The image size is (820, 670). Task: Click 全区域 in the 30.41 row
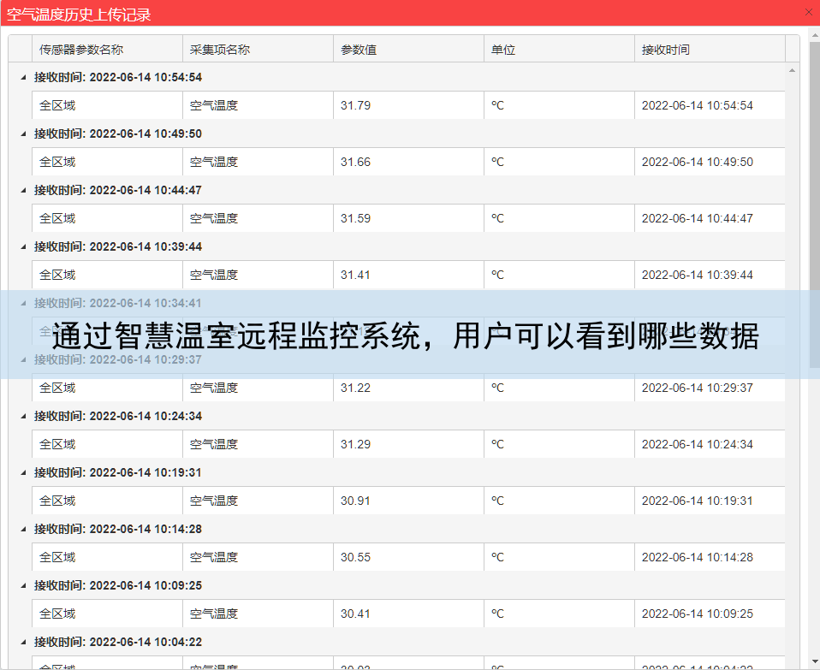point(57,614)
